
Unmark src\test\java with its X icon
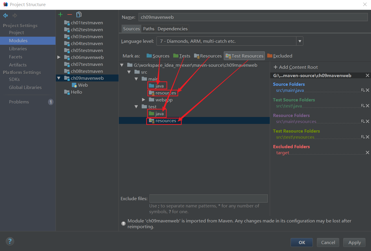pyautogui.click(x=368, y=106)
